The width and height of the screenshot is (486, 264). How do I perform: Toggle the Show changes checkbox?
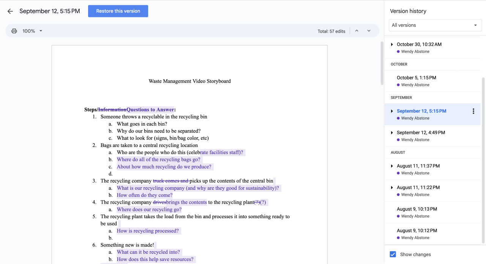[393, 255]
